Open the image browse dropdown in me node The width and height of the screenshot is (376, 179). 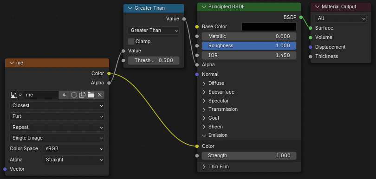pos(16,95)
